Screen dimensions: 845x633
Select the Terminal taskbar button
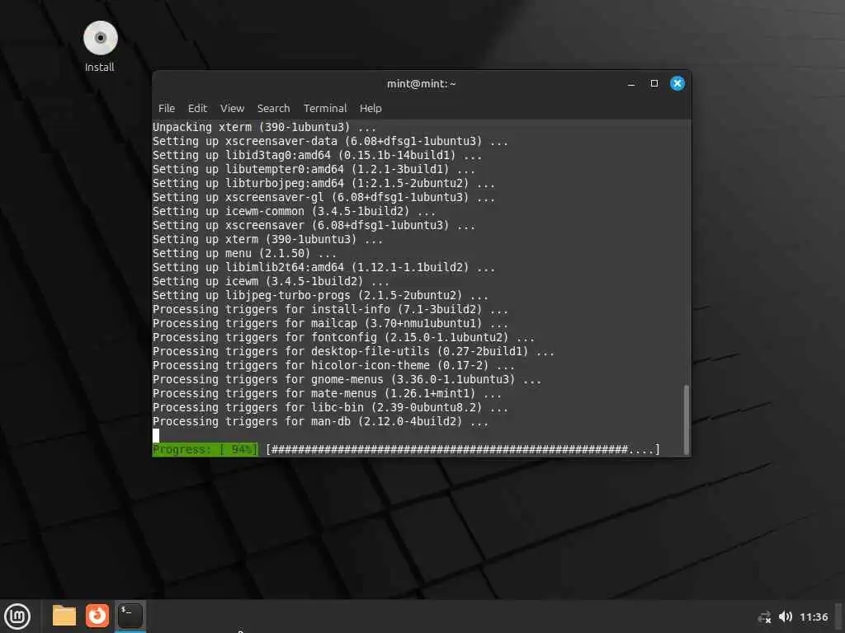click(130, 616)
